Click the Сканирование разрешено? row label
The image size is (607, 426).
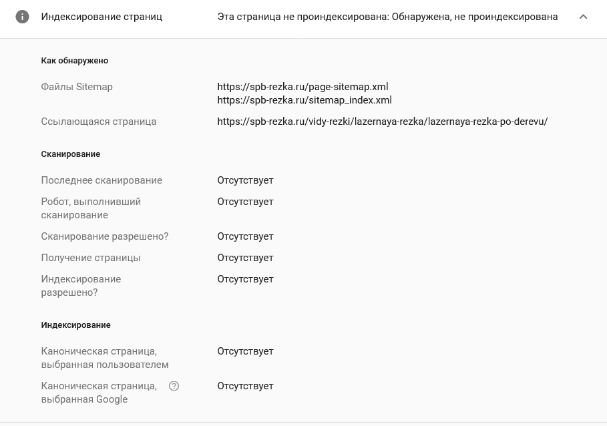pos(105,236)
